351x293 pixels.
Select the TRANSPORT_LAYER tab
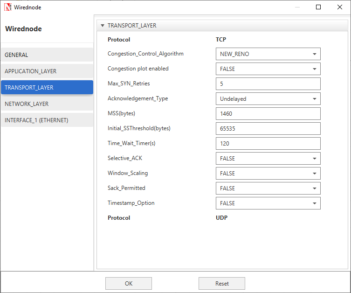pyautogui.click(x=47, y=87)
